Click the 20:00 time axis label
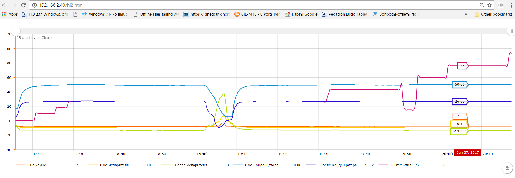Image resolution: width=515 pixels, height=178 pixels. click(x=447, y=154)
